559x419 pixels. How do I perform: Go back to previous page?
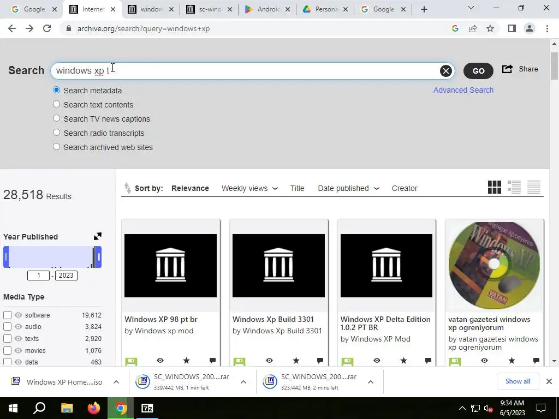(x=12, y=28)
